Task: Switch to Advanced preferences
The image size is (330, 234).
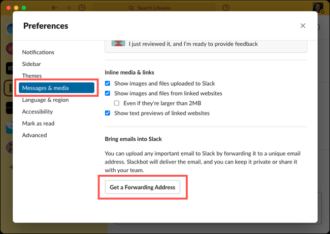Action: click(35, 135)
